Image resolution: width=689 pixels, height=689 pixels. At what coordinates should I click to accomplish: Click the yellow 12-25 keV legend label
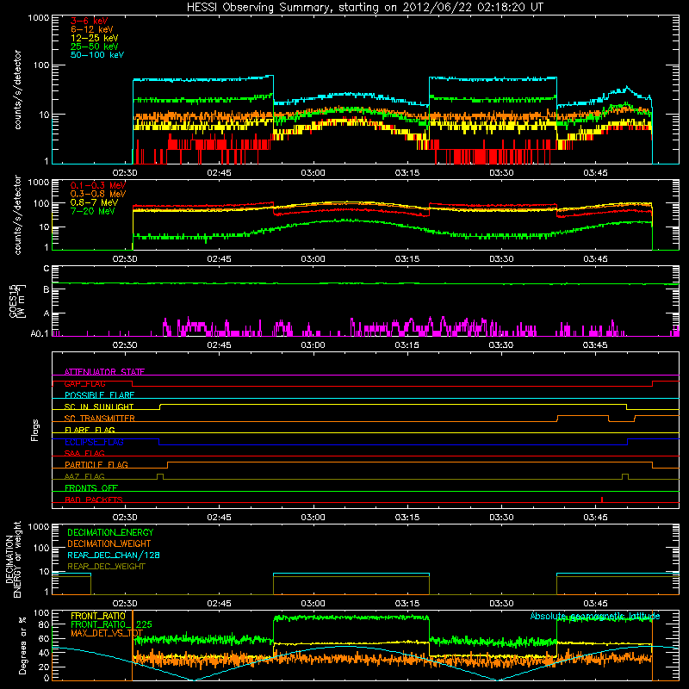click(x=95, y=38)
